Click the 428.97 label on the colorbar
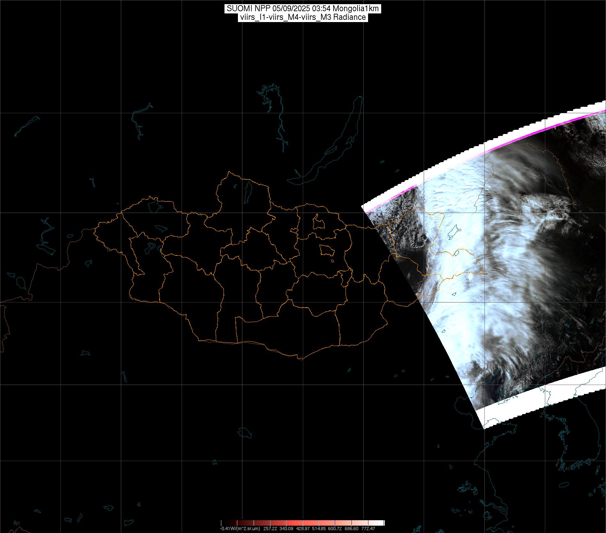Screen dimensions: 606x533 (298, 529)
